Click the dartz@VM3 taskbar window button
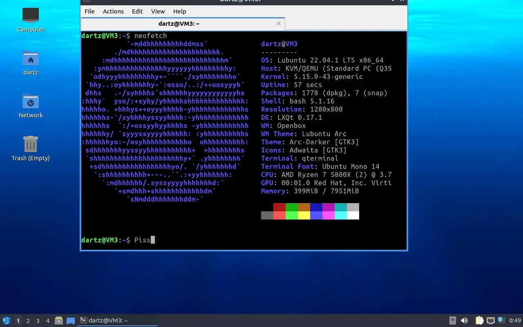523x327 pixels. click(117, 320)
